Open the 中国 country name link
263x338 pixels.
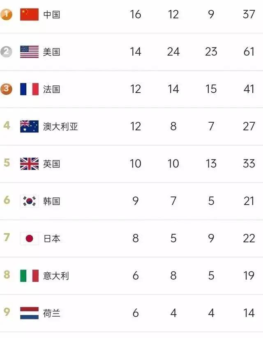52,15
